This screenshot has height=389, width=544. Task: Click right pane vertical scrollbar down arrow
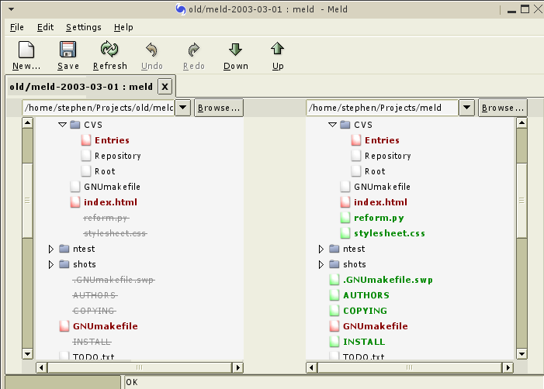click(x=521, y=353)
